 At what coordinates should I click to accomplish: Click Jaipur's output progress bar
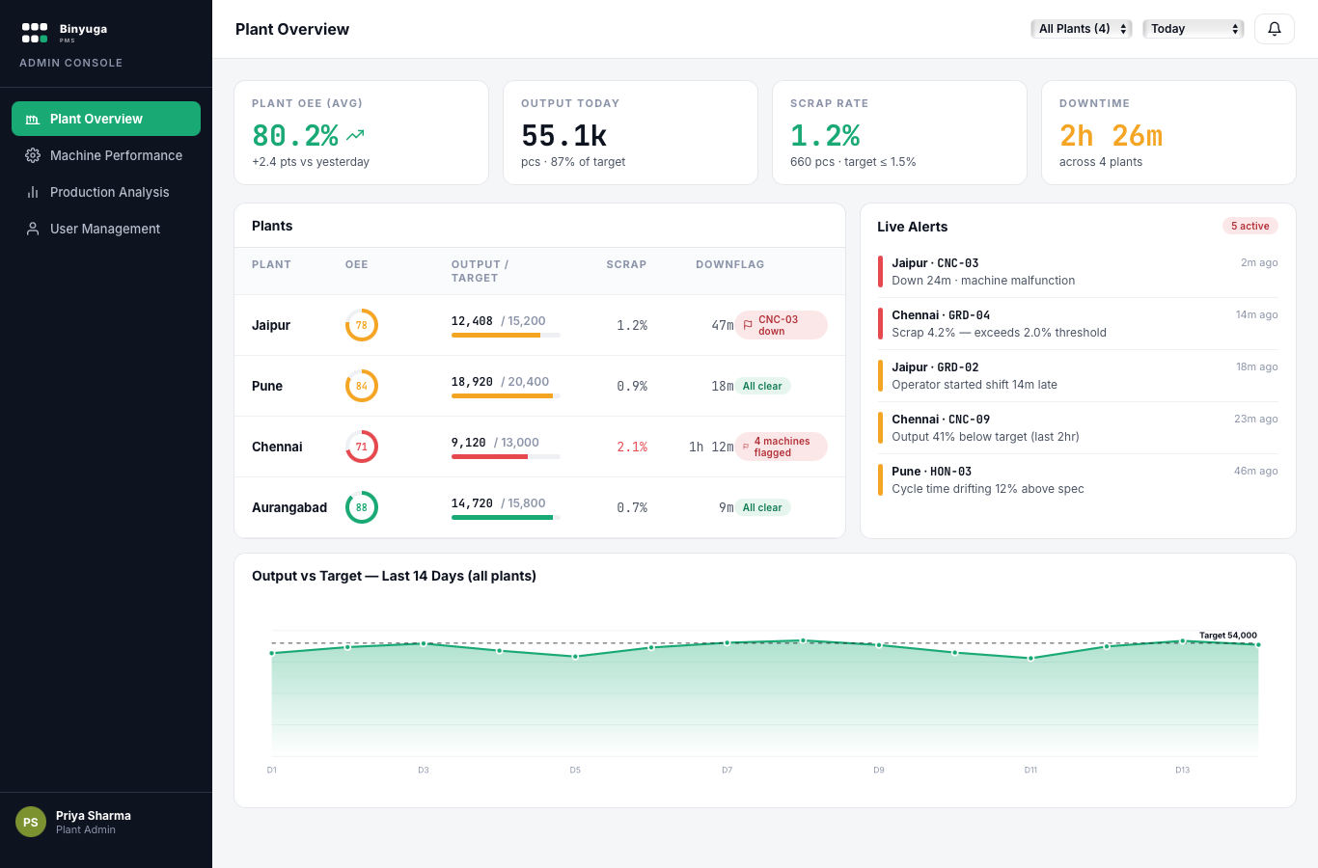pos(506,335)
